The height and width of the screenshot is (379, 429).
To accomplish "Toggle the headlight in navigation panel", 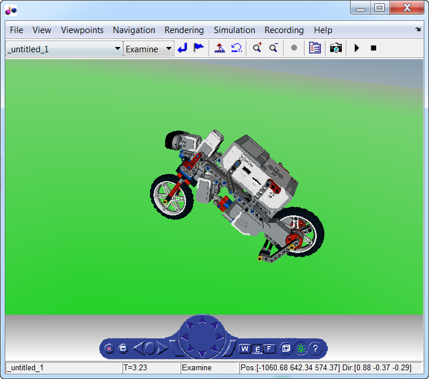I will point(301,349).
